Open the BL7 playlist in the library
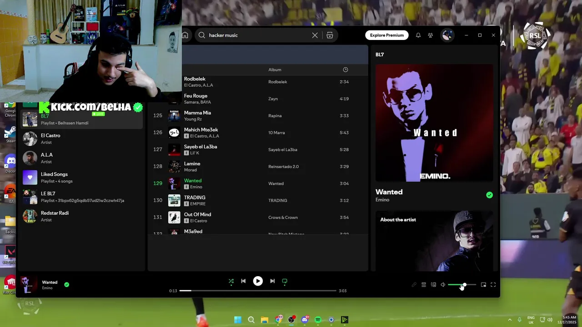582x327 pixels. click(81, 119)
